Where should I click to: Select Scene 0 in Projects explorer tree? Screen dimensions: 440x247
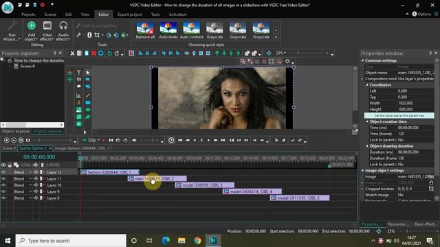pyautogui.click(x=27, y=67)
